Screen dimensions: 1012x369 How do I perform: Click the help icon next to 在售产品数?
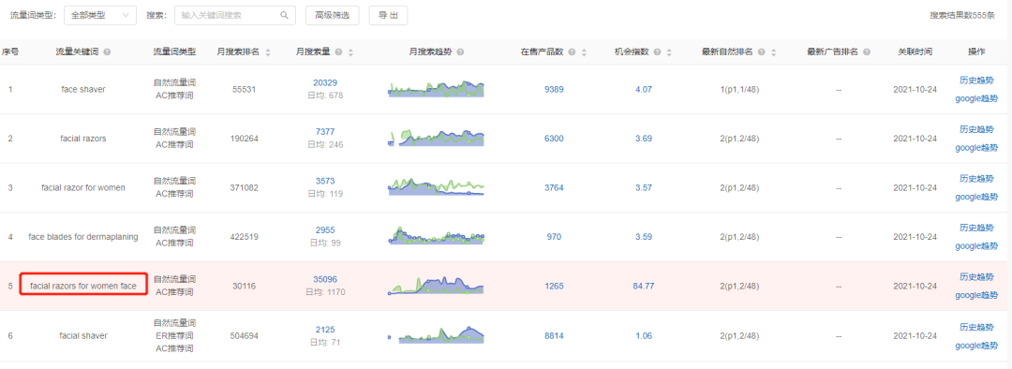[573, 52]
